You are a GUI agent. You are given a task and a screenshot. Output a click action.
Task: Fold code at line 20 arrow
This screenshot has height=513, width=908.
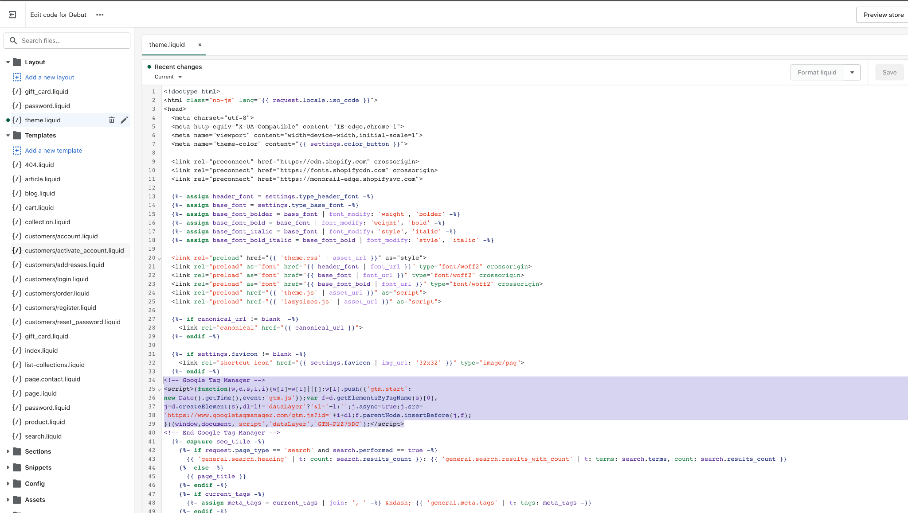pos(159,258)
